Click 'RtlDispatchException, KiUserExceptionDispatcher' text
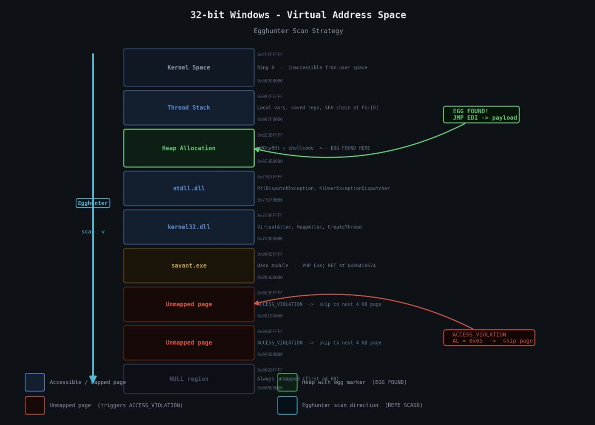Viewport: 595px width, 425px height. [x=323, y=188]
